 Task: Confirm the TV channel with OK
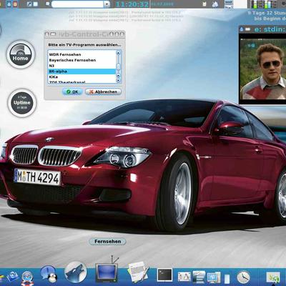coord(72,92)
